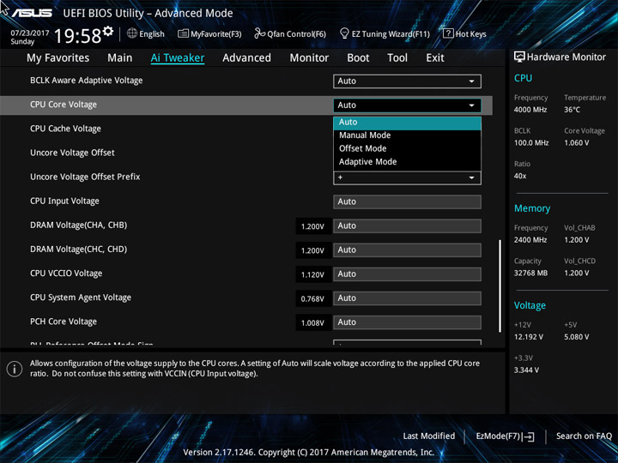Click the settings list vertical scrollbar
The width and height of the screenshot is (618, 463).
click(500, 286)
